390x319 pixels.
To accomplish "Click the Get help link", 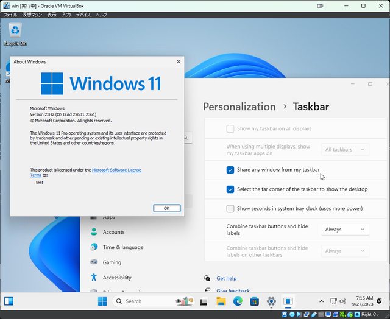I will [x=226, y=279].
